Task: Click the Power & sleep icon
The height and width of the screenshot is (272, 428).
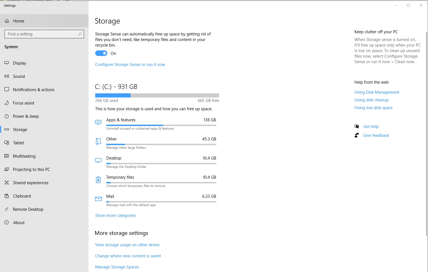Action: (7, 116)
